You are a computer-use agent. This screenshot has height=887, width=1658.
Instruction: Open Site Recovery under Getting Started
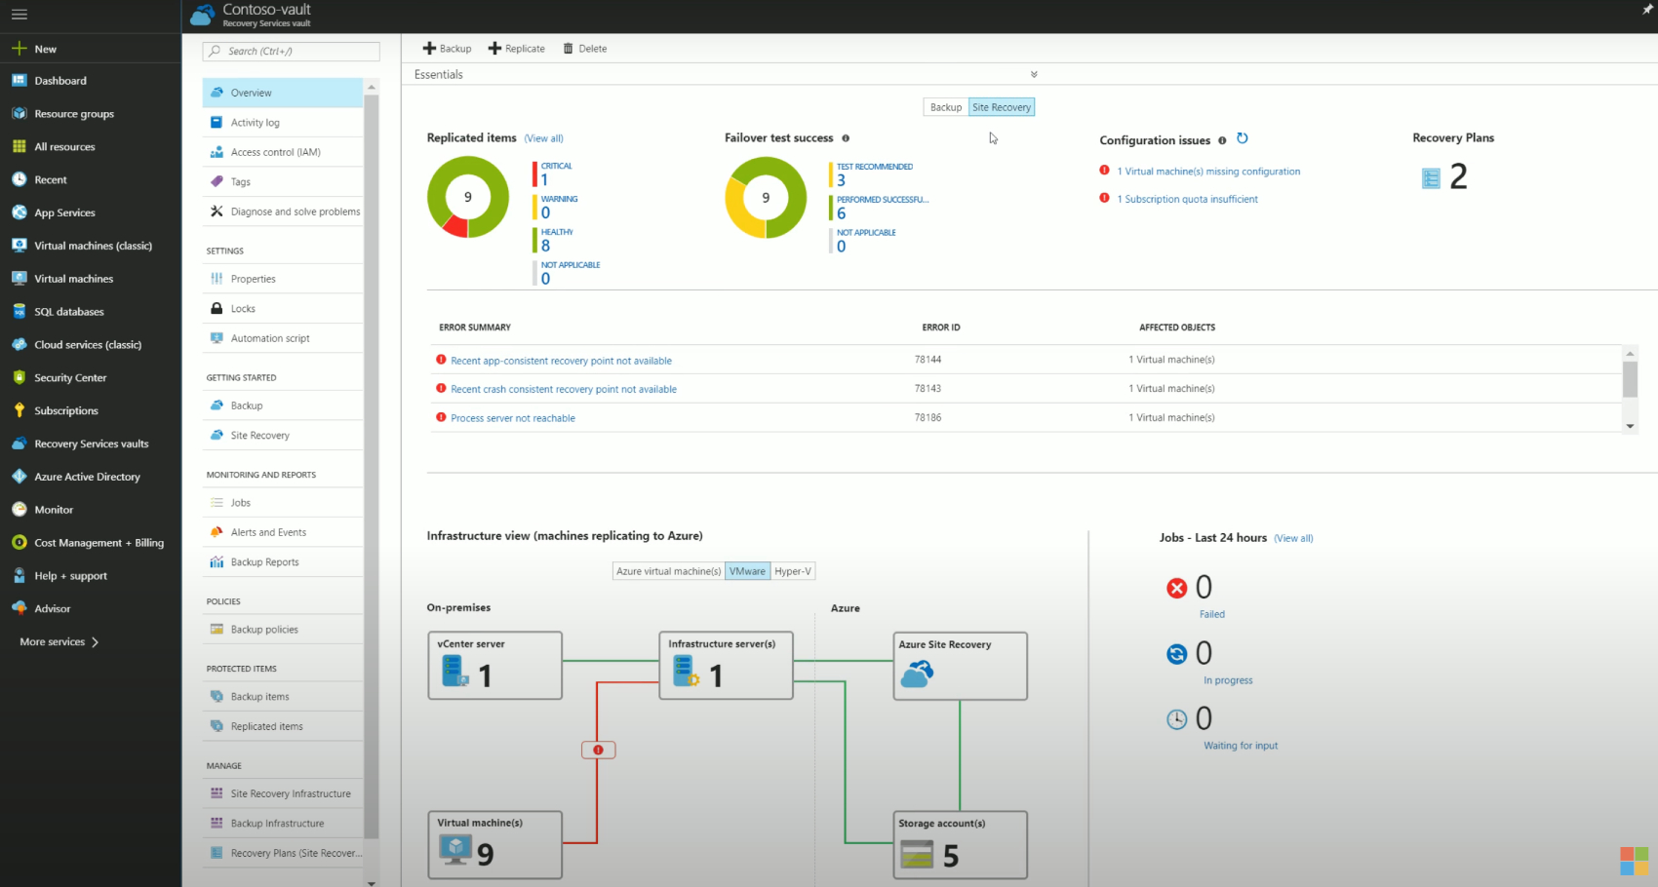coord(283,436)
